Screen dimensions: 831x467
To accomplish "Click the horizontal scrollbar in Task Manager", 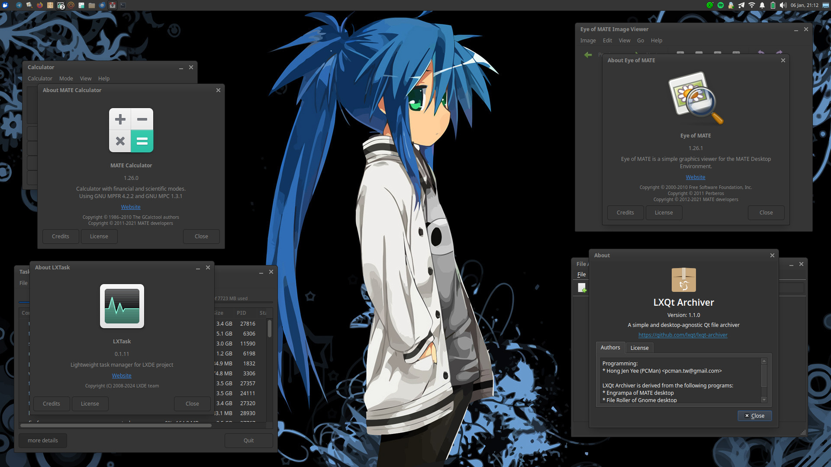I will (116, 425).
